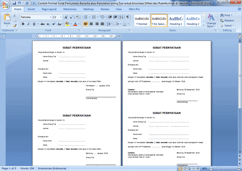Screen dimensions: 242x171
Task: Open Change Styles menu
Action: [x=211, y=21]
